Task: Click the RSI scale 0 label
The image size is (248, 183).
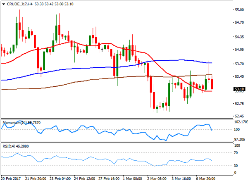Action: coord(235,173)
